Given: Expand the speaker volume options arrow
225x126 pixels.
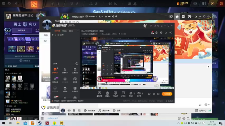Looking at the screenshot, I should [x=142, y=94].
